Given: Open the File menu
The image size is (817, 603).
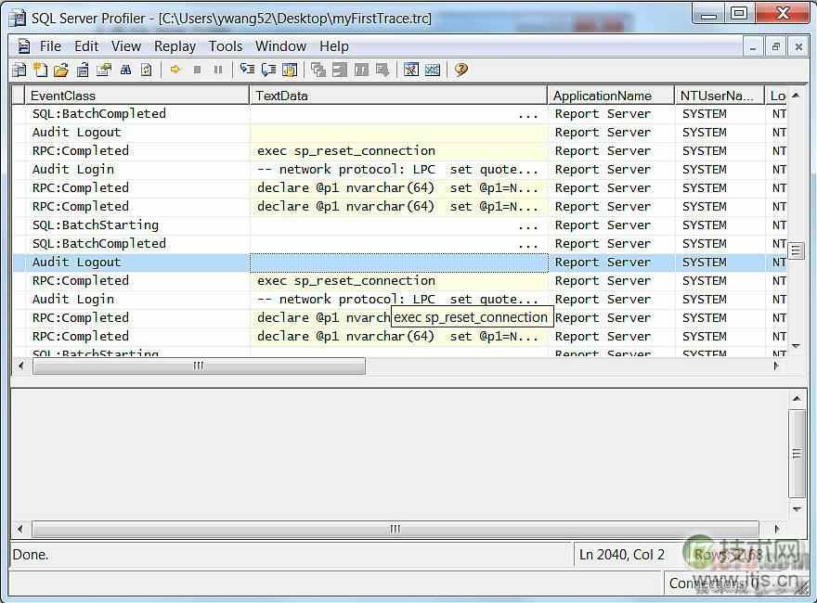Looking at the screenshot, I should point(50,45).
